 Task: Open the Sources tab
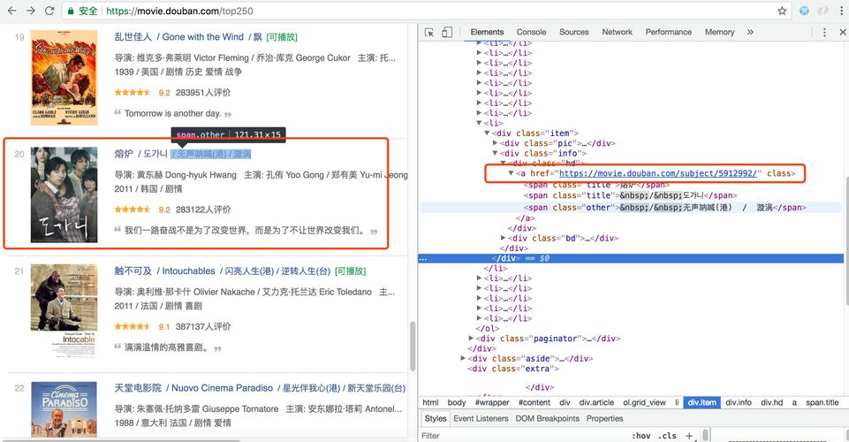(574, 32)
